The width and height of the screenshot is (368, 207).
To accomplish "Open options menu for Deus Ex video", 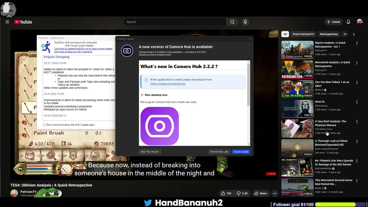I will pos(357,102).
